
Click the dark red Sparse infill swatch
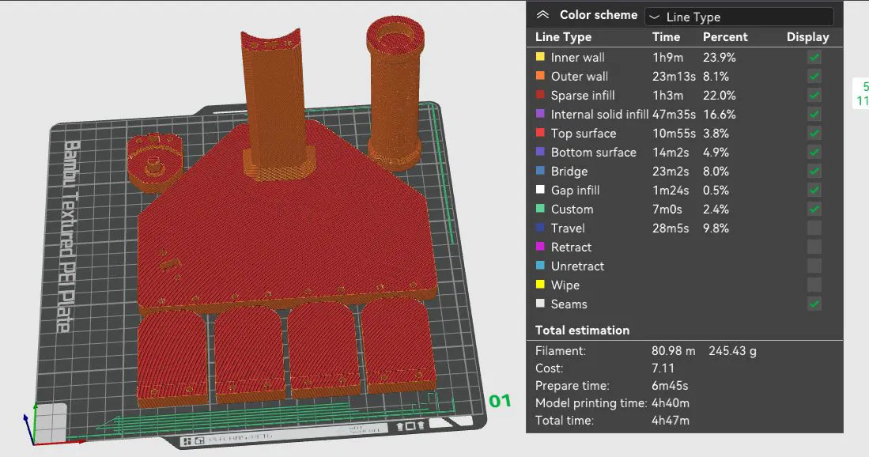(x=540, y=95)
